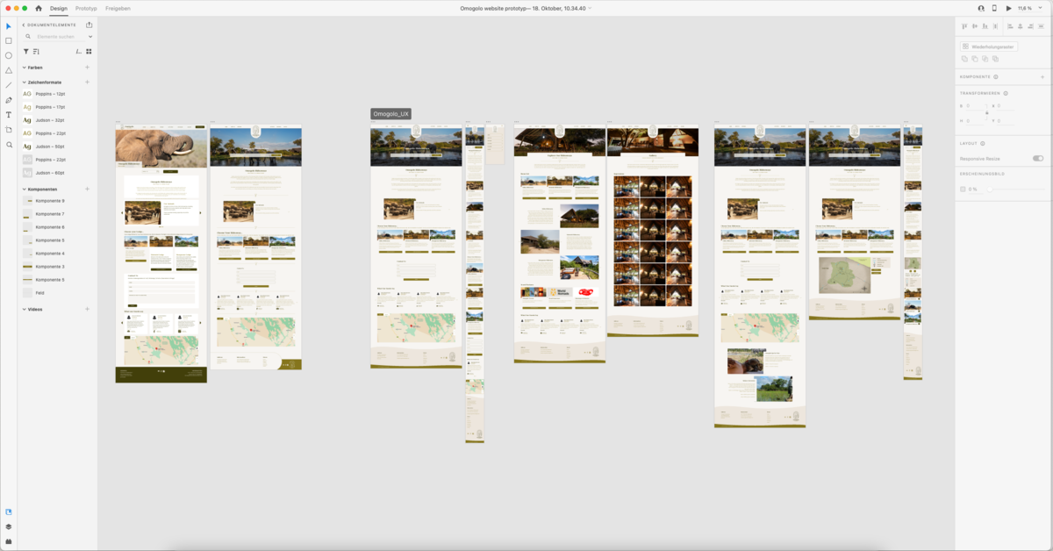Open the Plugins panel

pyautogui.click(x=9, y=541)
